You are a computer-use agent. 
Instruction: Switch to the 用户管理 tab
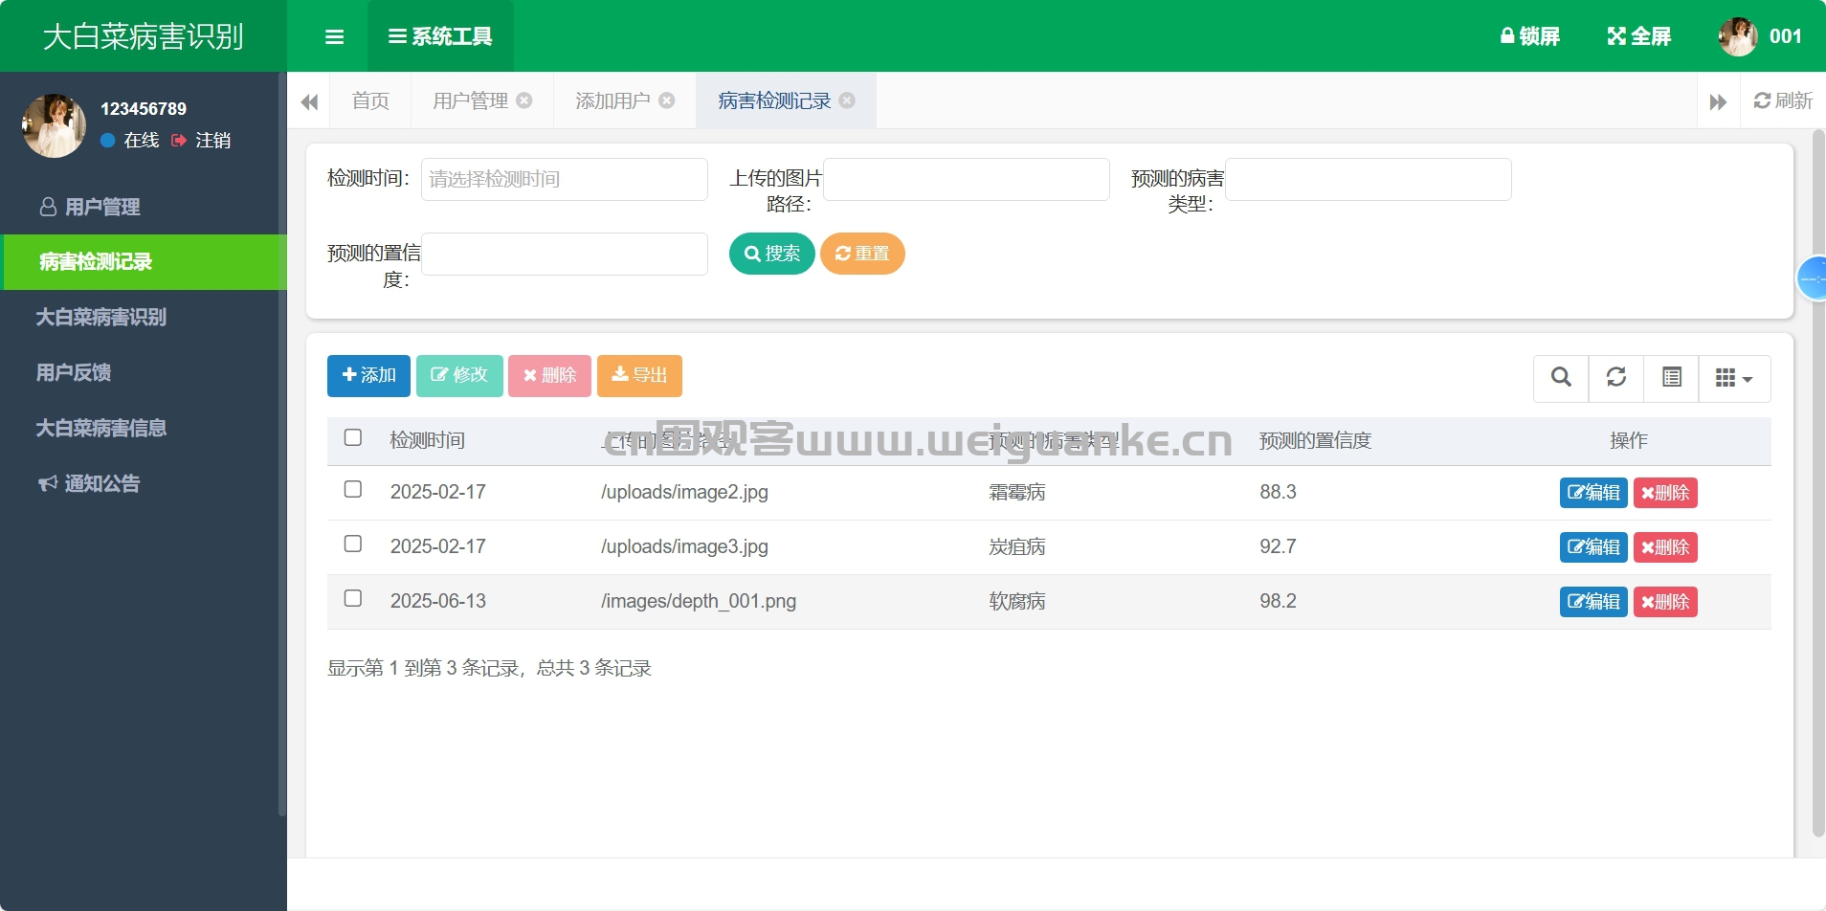(x=471, y=100)
